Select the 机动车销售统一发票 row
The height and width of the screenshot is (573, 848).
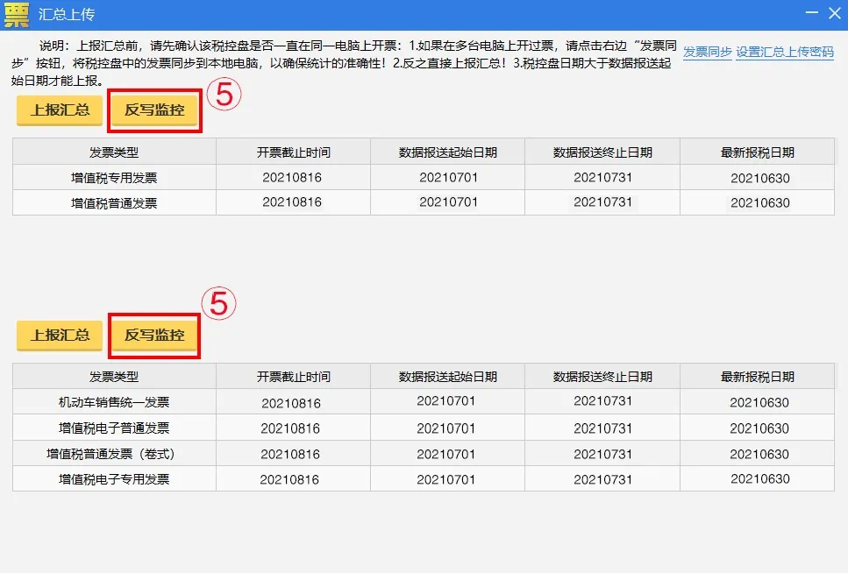pyautogui.click(x=114, y=402)
